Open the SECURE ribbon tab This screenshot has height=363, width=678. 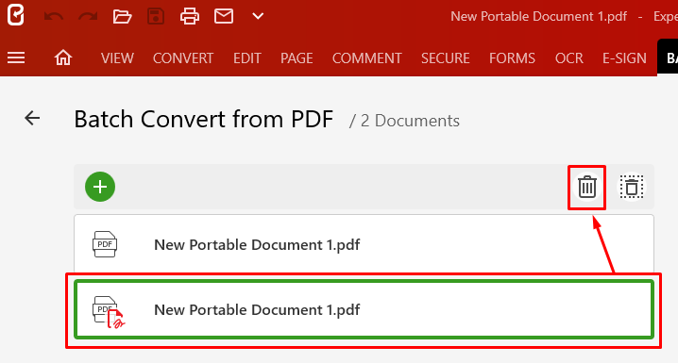click(446, 58)
